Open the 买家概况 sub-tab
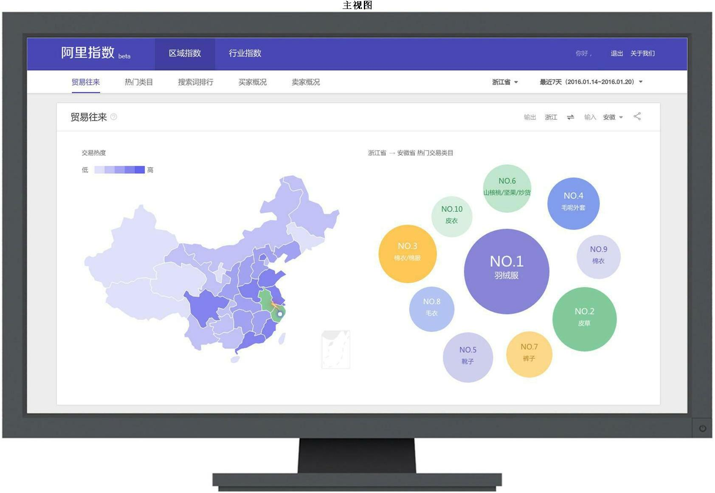 point(253,82)
